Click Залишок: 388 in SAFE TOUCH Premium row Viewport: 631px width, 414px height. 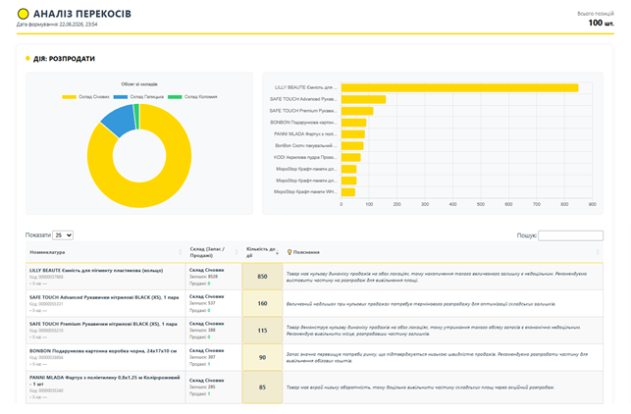[x=202, y=330]
